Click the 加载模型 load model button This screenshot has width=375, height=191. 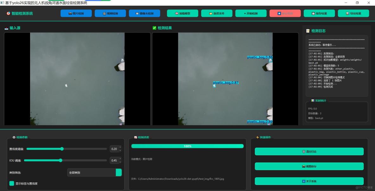click(182, 13)
